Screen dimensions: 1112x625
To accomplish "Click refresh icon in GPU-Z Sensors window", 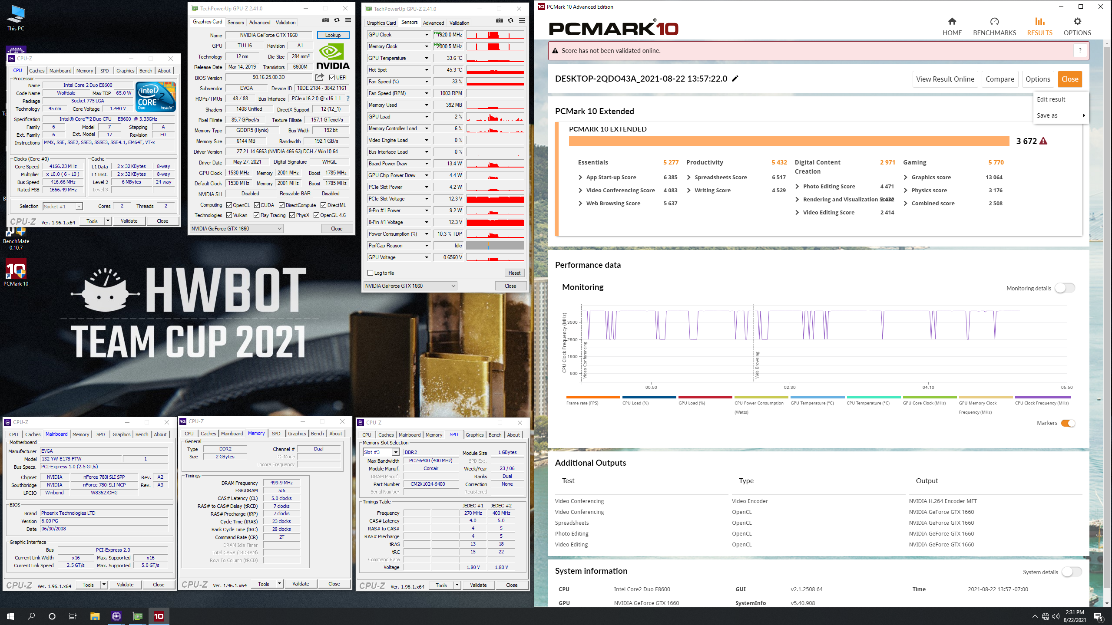I will (510, 20).
